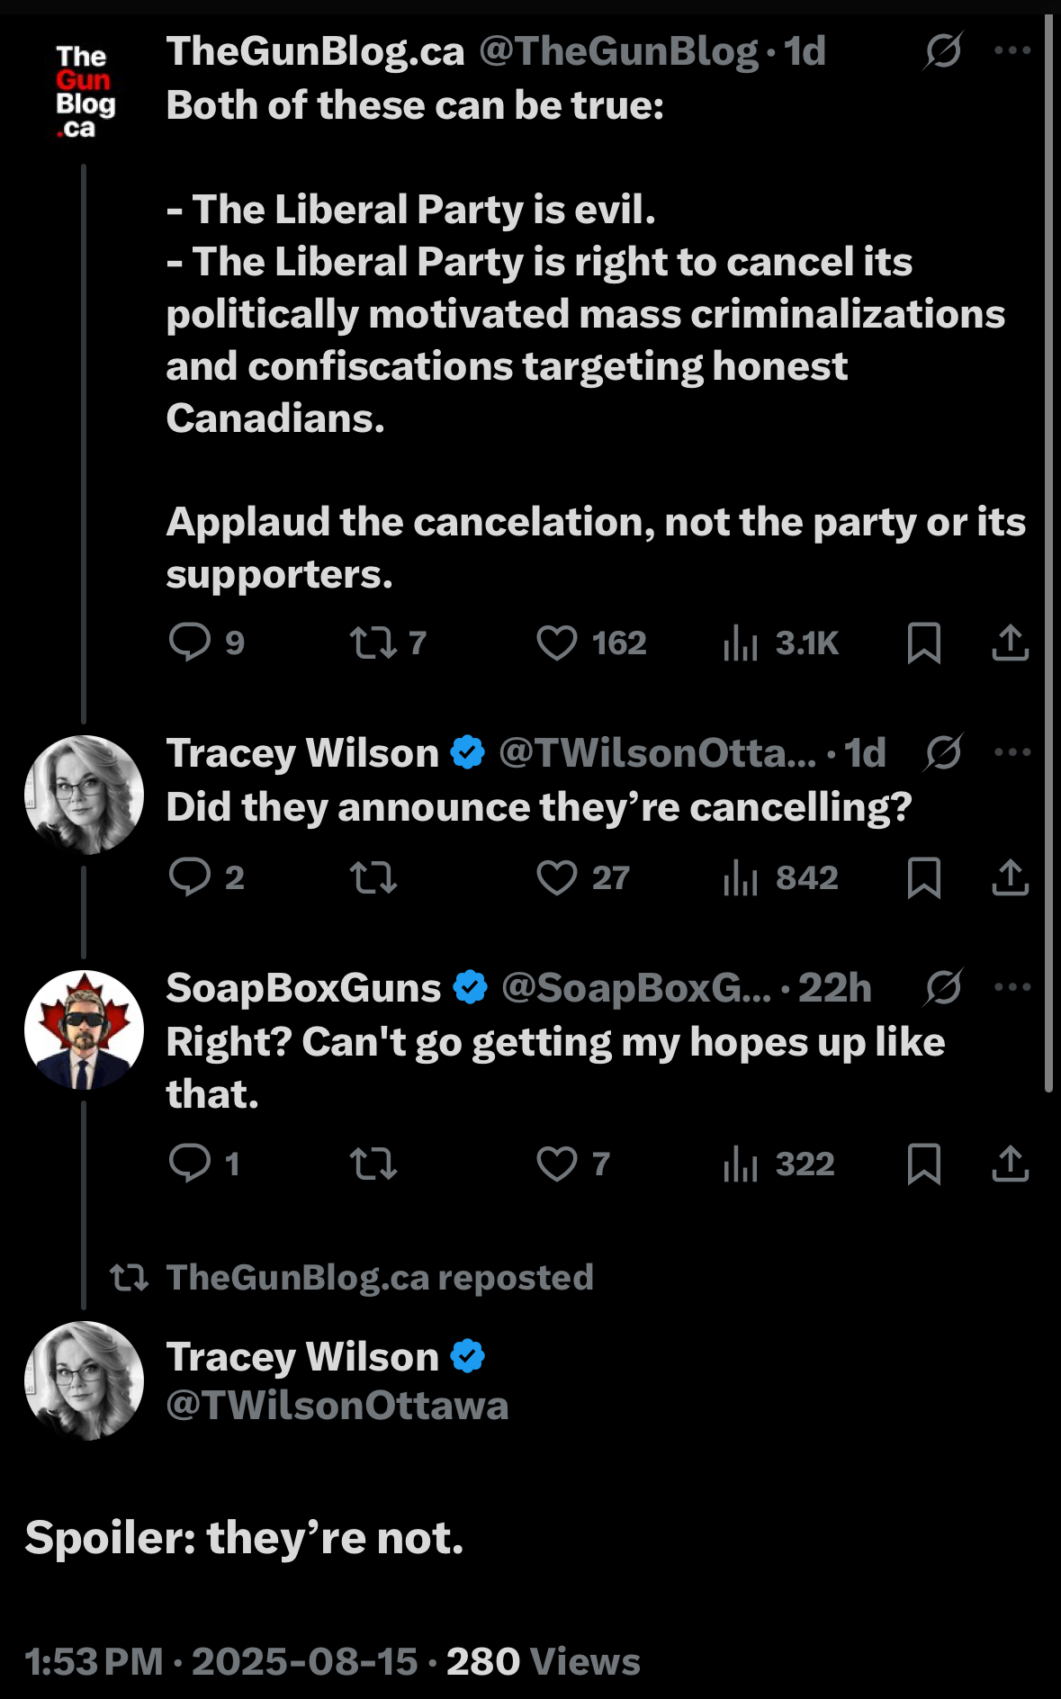This screenshot has height=1699, width=1061.
Task: Open more options on Tracey Wilson's reply
Action: tap(1012, 752)
